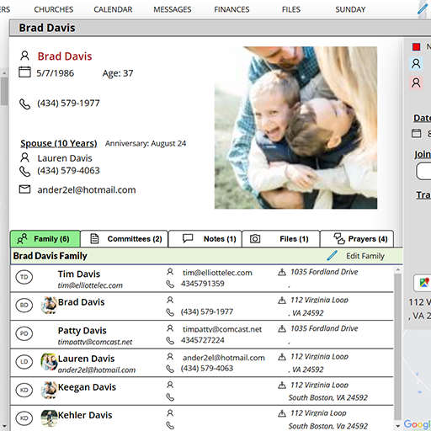Switch to the Prayers (4) tab
431x431 pixels.
pos(357,239)
